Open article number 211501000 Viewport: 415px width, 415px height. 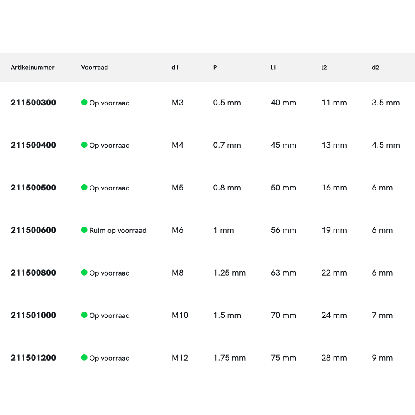click(33, 315)
